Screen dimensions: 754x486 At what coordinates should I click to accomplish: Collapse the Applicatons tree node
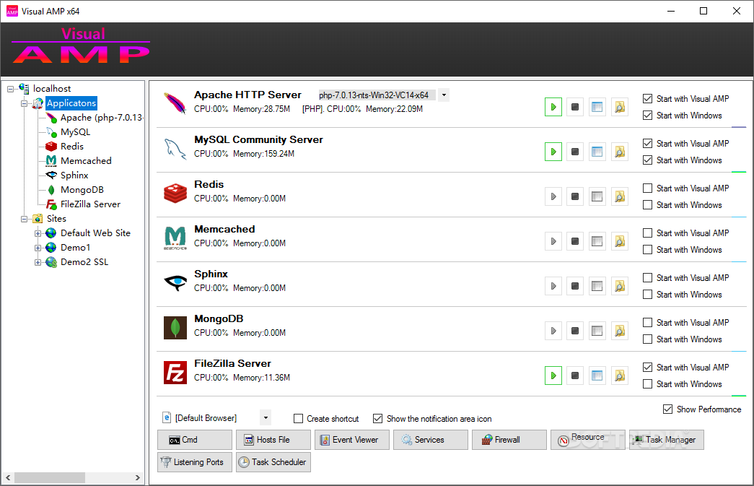tap(24, 103)
